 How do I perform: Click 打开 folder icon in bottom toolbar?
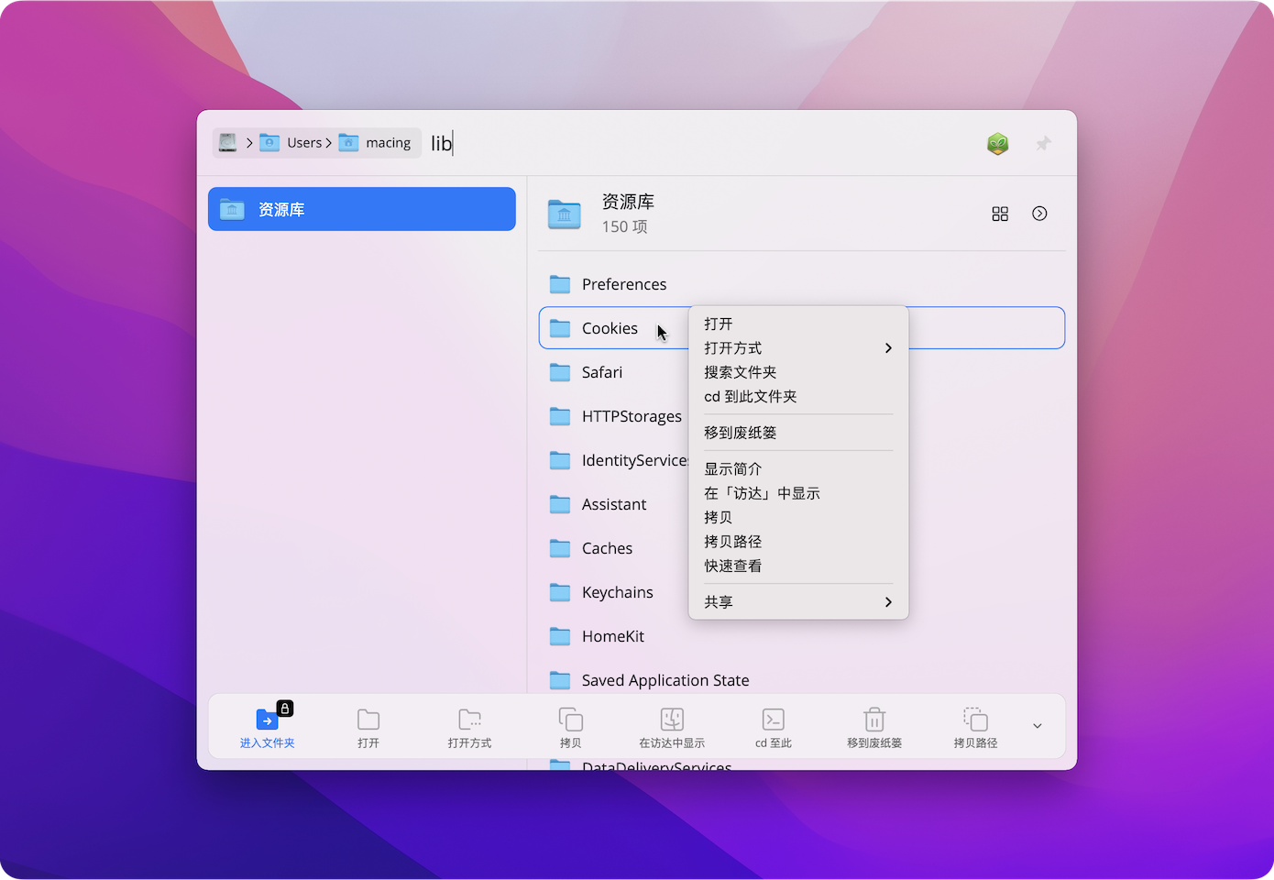pyautogui.click(x=368, y=720)
